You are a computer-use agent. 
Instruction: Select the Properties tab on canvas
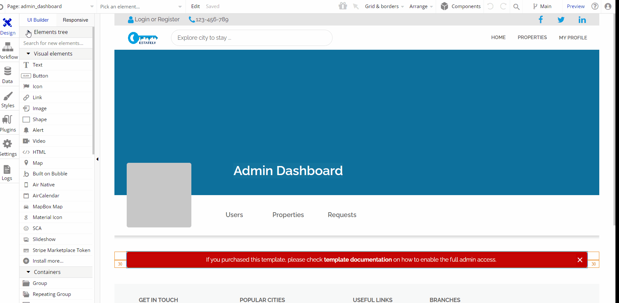[288, 215]
